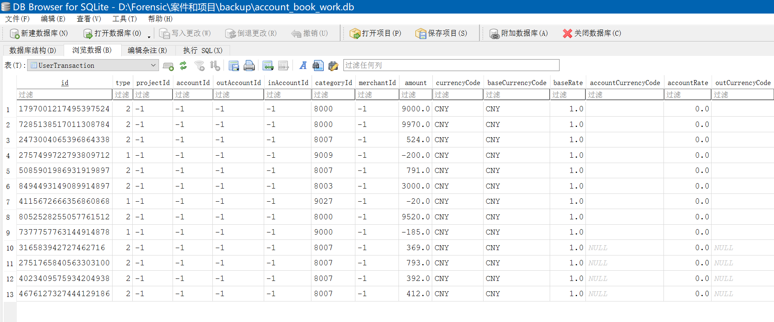Click the clear sorting order icon
The width and height of the screenshot is (774, 322).
click(215, 66)
